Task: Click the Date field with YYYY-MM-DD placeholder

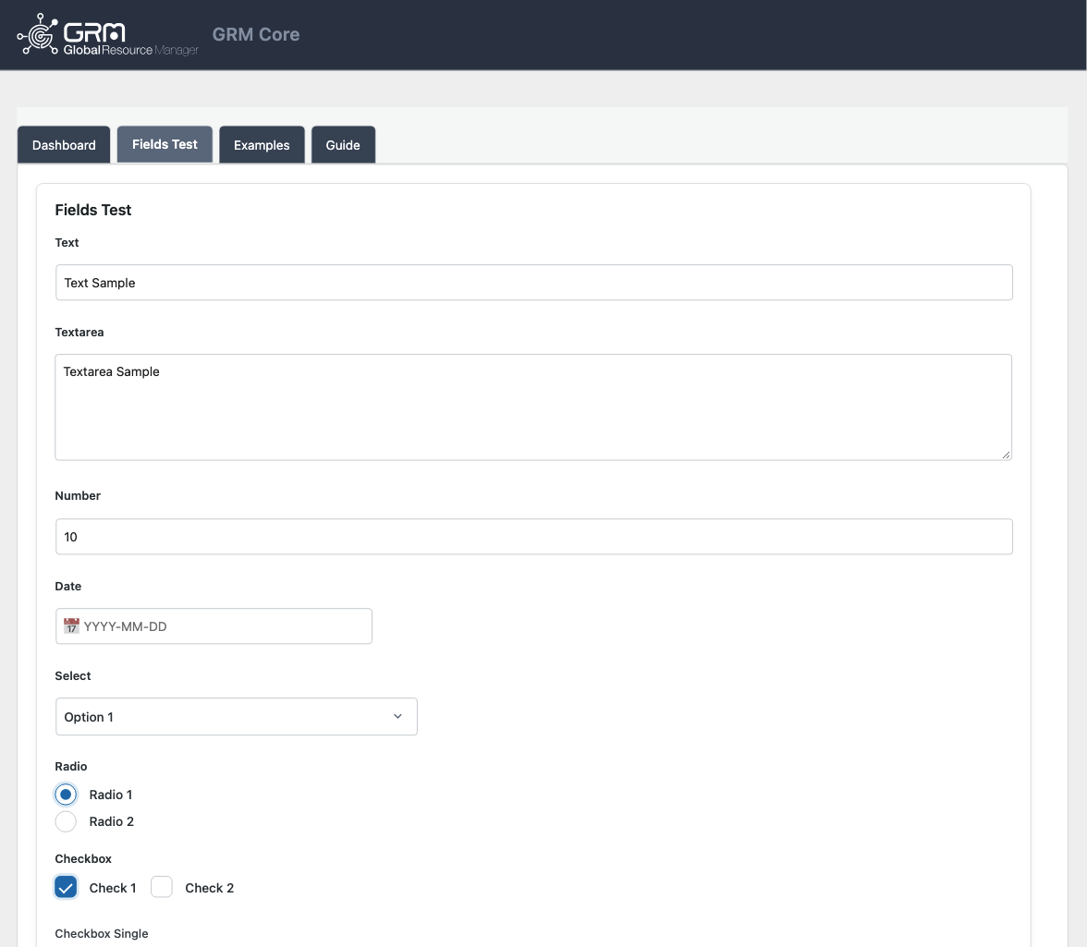Action: click(214, 626)
